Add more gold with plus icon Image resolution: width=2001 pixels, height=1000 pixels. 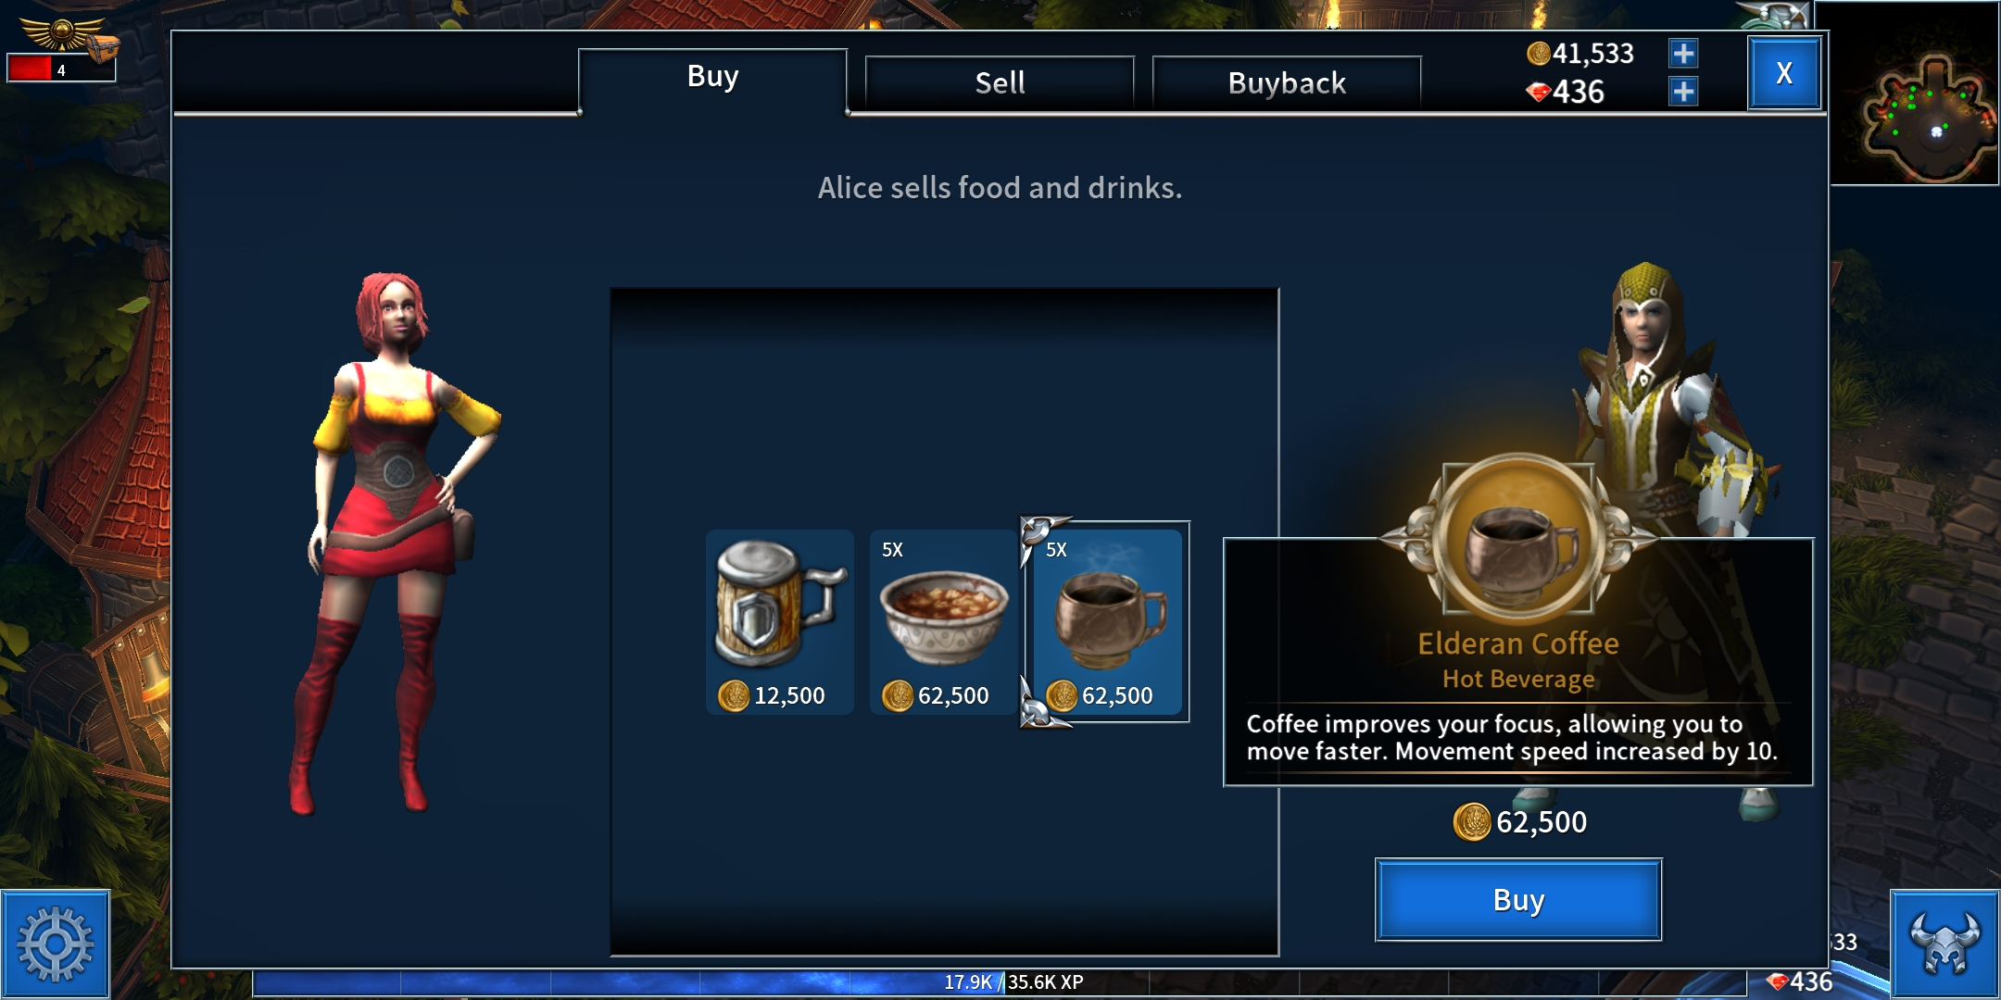click(x=1683, y=54)
